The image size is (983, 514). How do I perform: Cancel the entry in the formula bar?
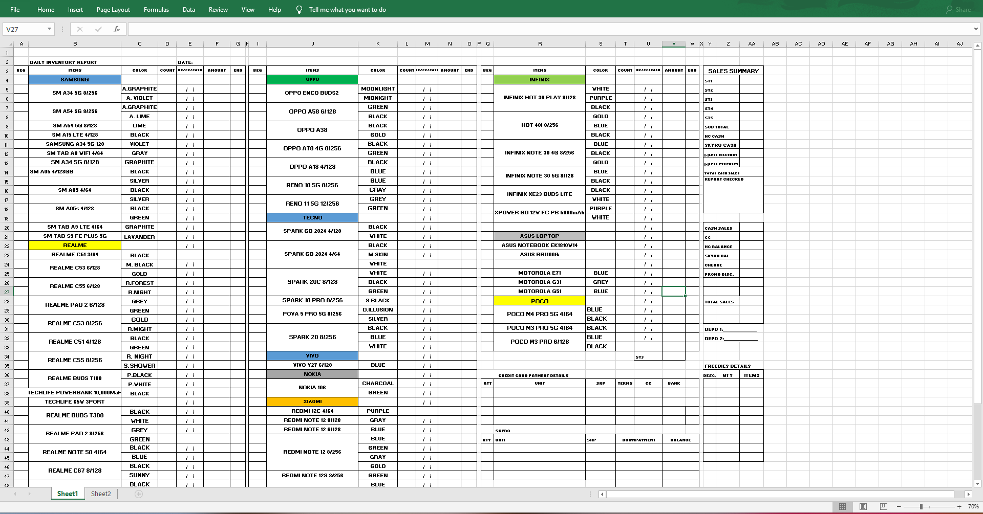80,29
